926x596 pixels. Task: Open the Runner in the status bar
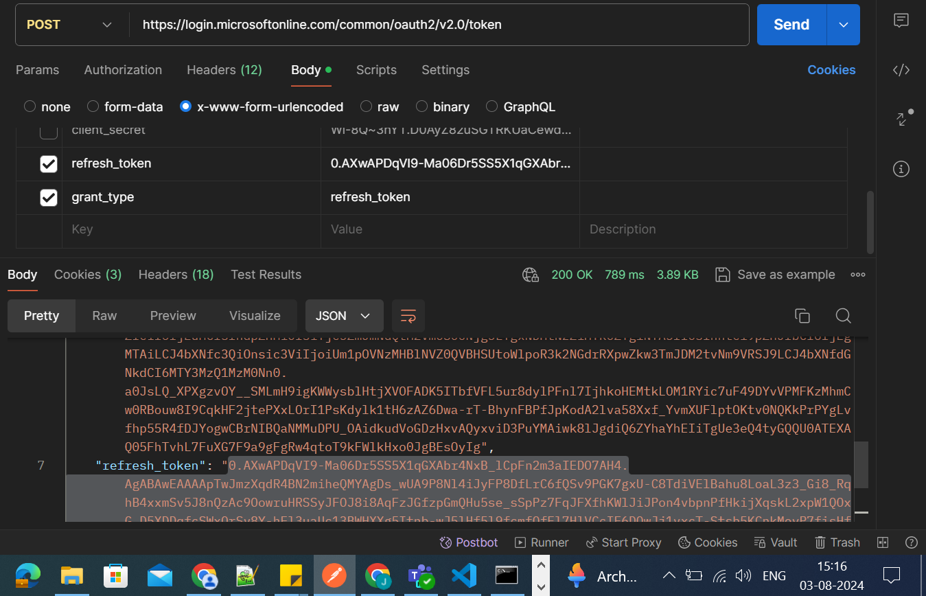coord(542,542)
